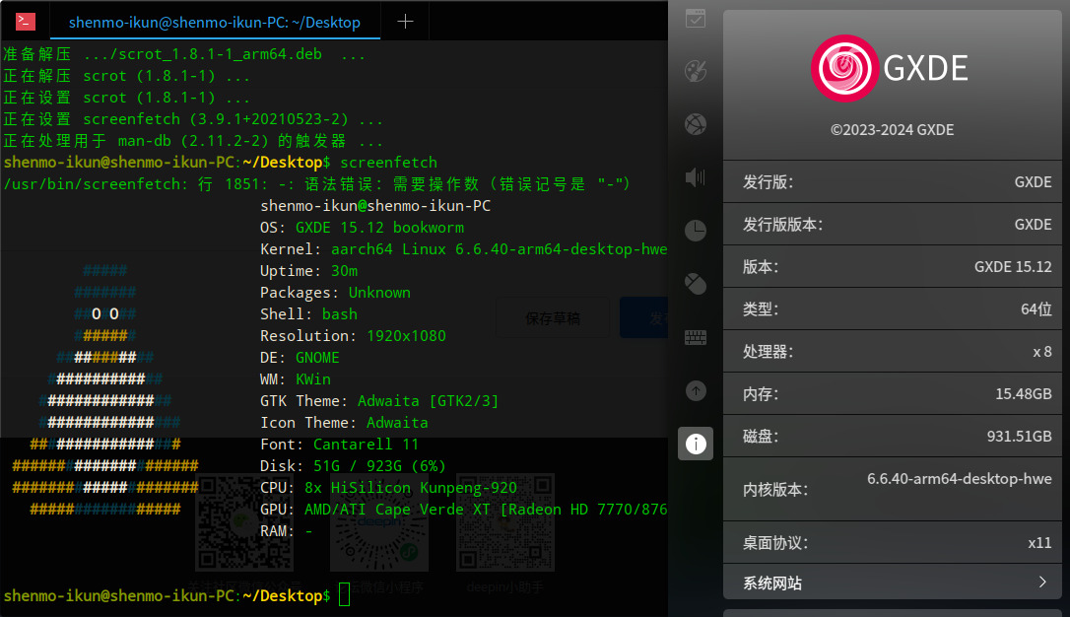1070x617 pixels.
Task: Click the 'CPU: 8x HiSilicon Kunpeng-920' line
Action: 388,488
